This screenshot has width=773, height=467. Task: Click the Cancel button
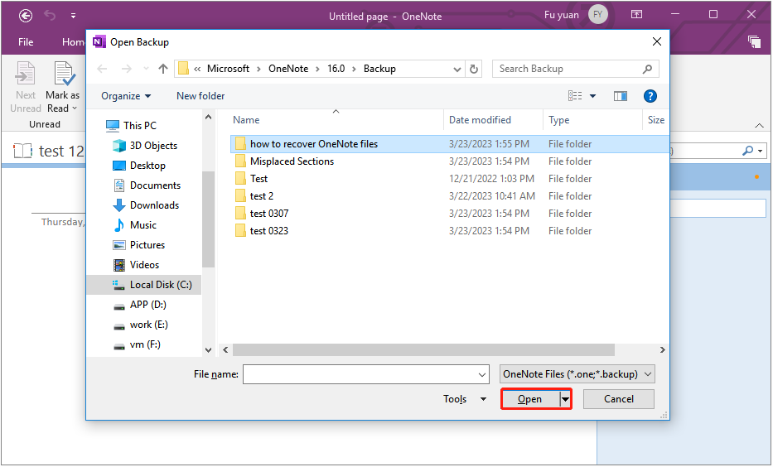coord(619,399)
